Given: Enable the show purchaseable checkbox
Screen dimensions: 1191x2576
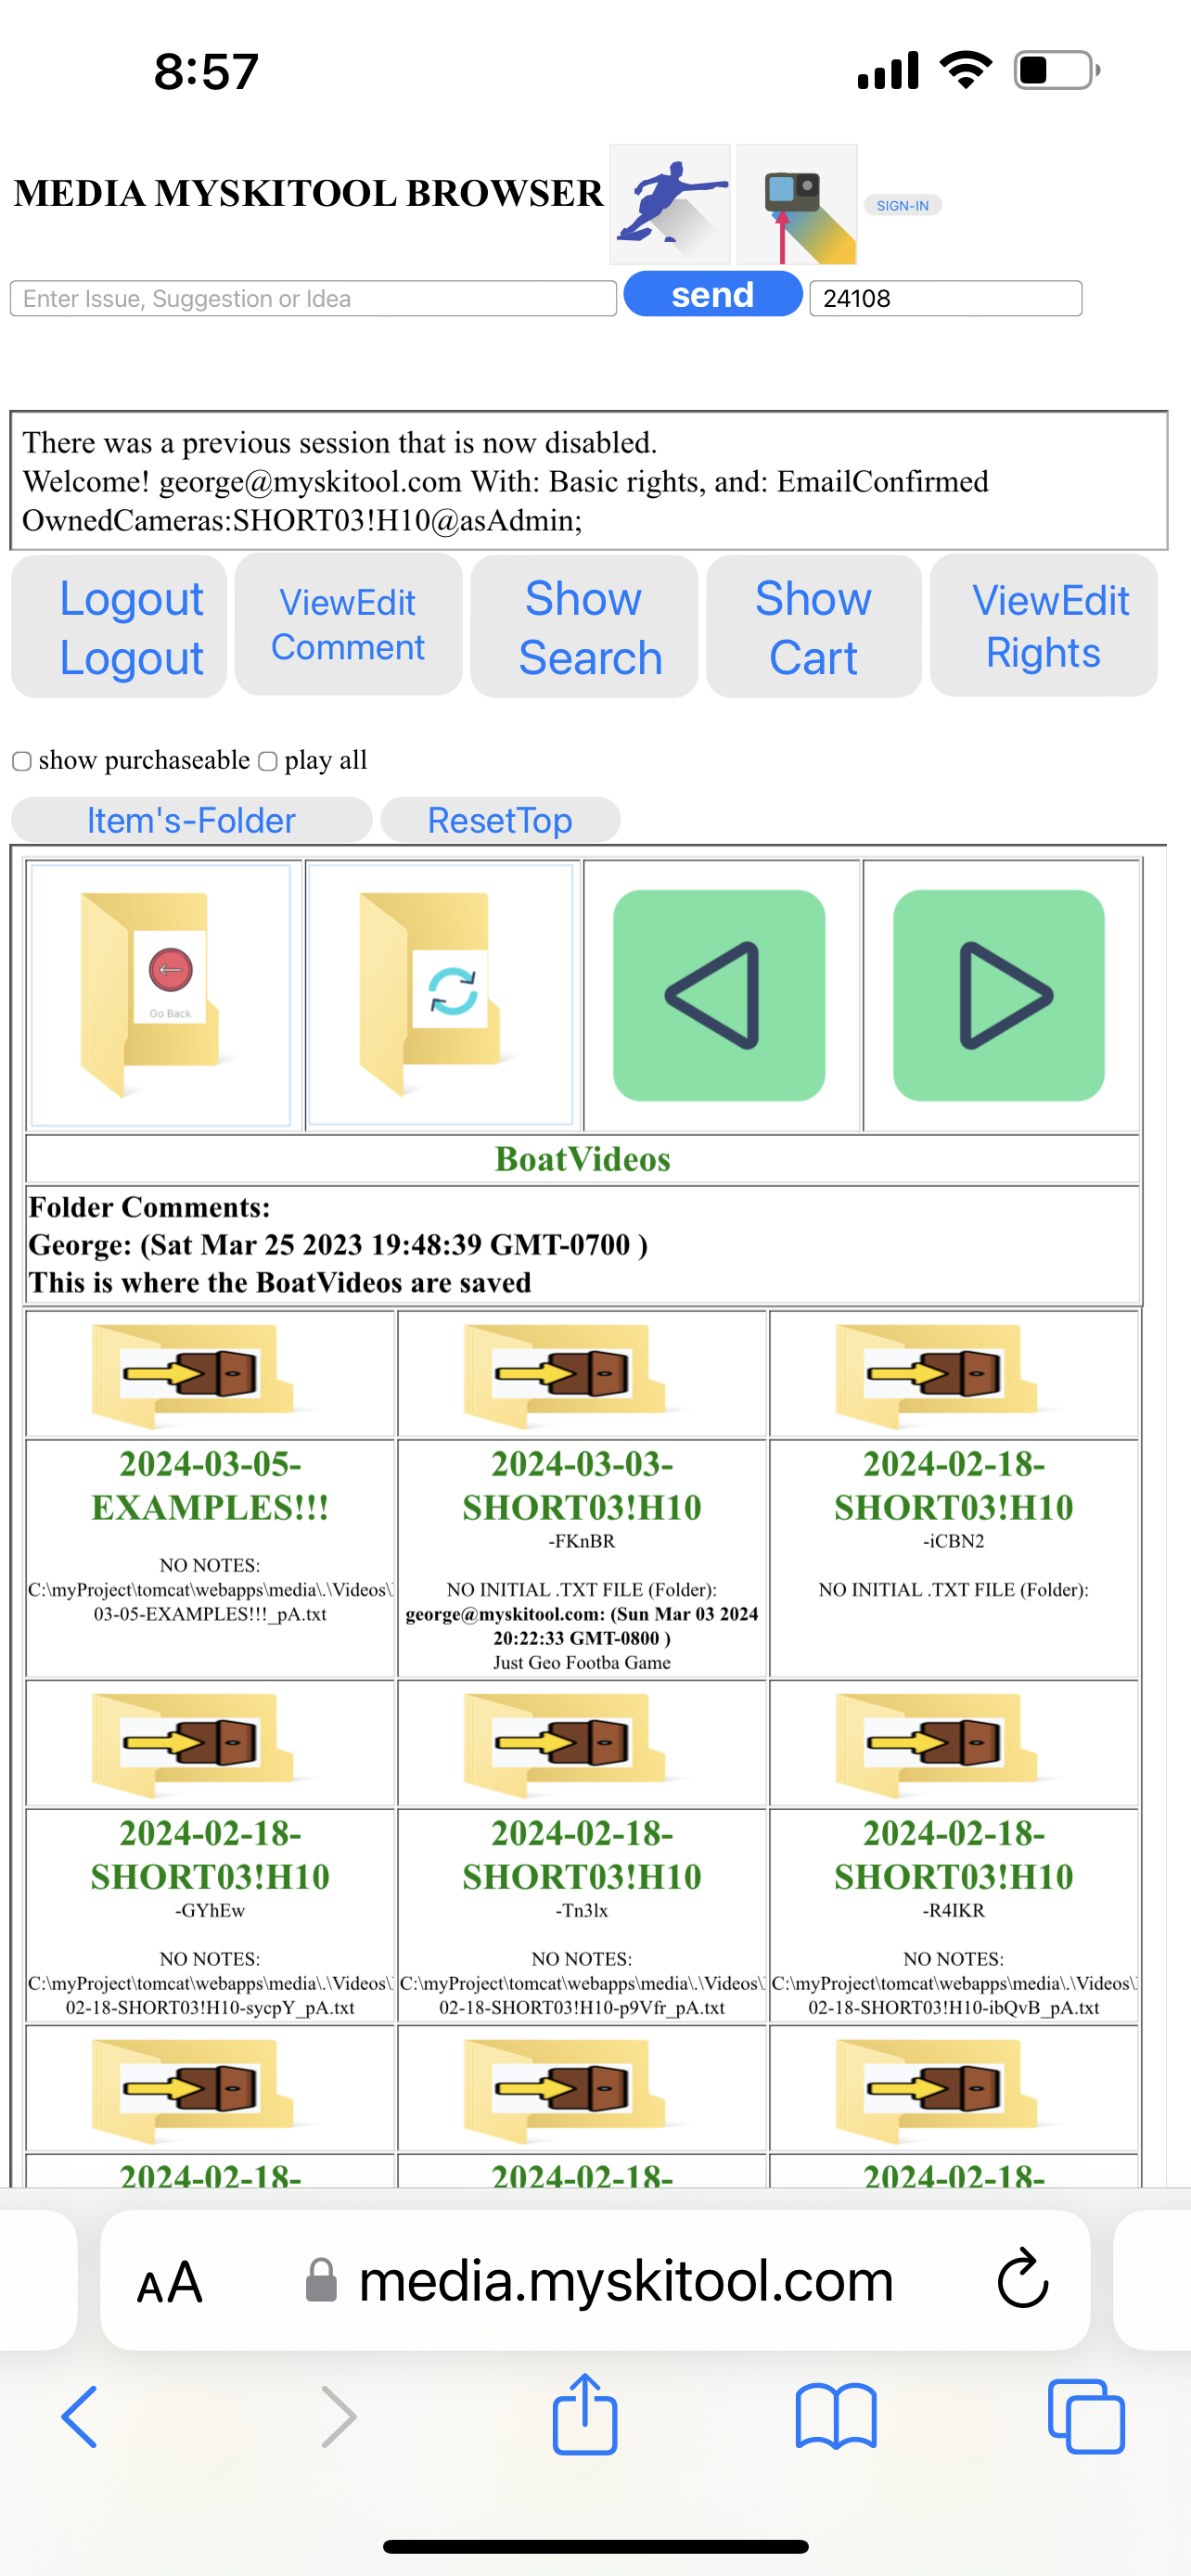Looking at the screenshot, I should pos(22,761).
